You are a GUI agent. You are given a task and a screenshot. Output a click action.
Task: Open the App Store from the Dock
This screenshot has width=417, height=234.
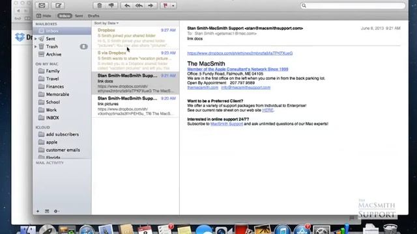(302, 229)
